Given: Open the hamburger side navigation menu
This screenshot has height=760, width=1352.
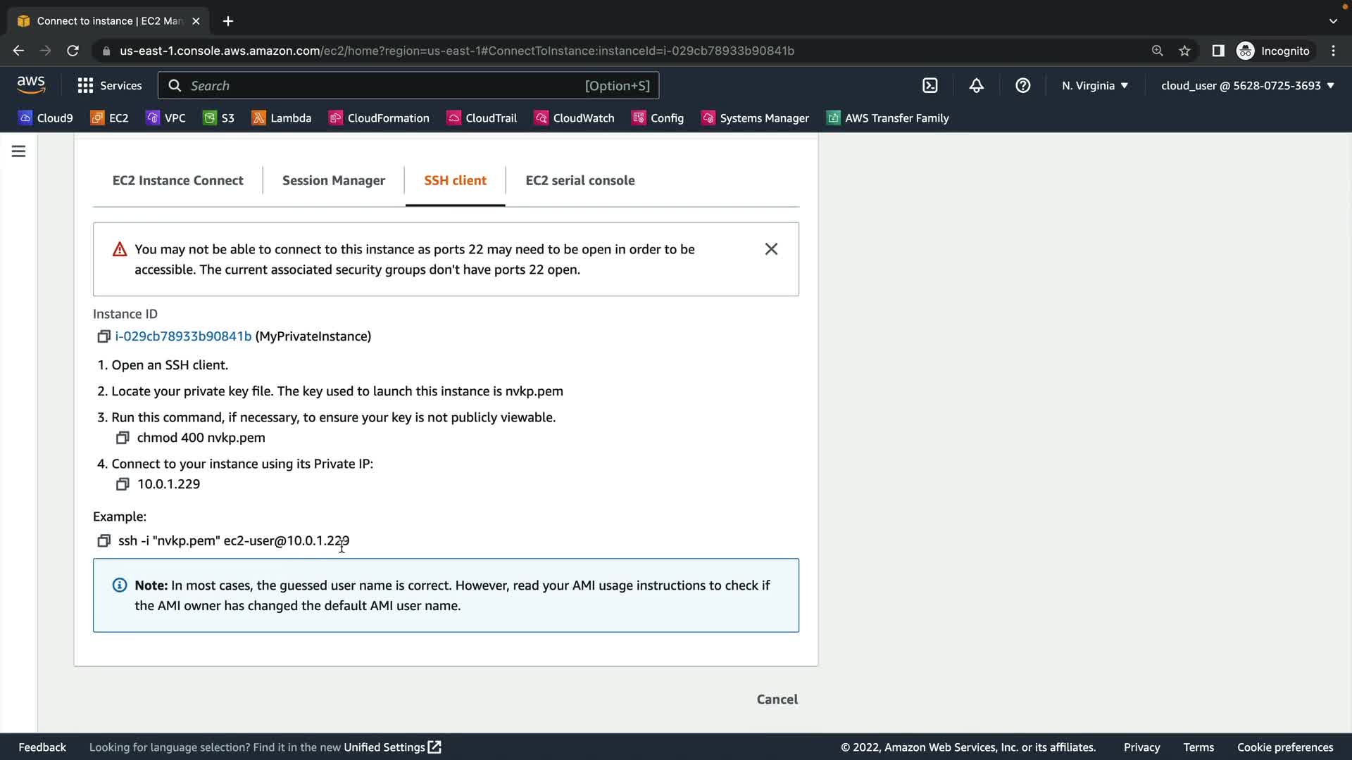Looking at the screenshot, I should coord(19,151).
